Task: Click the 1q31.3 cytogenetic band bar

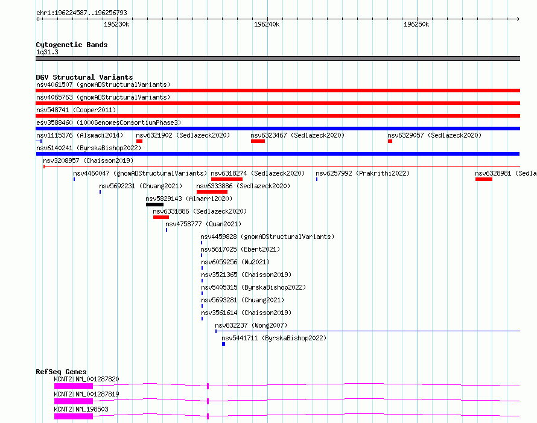Action: coord(278,59)
